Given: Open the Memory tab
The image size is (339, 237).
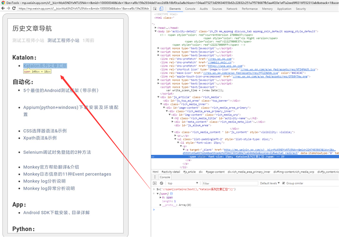Looking at the screenshot, I should [267, 9].
